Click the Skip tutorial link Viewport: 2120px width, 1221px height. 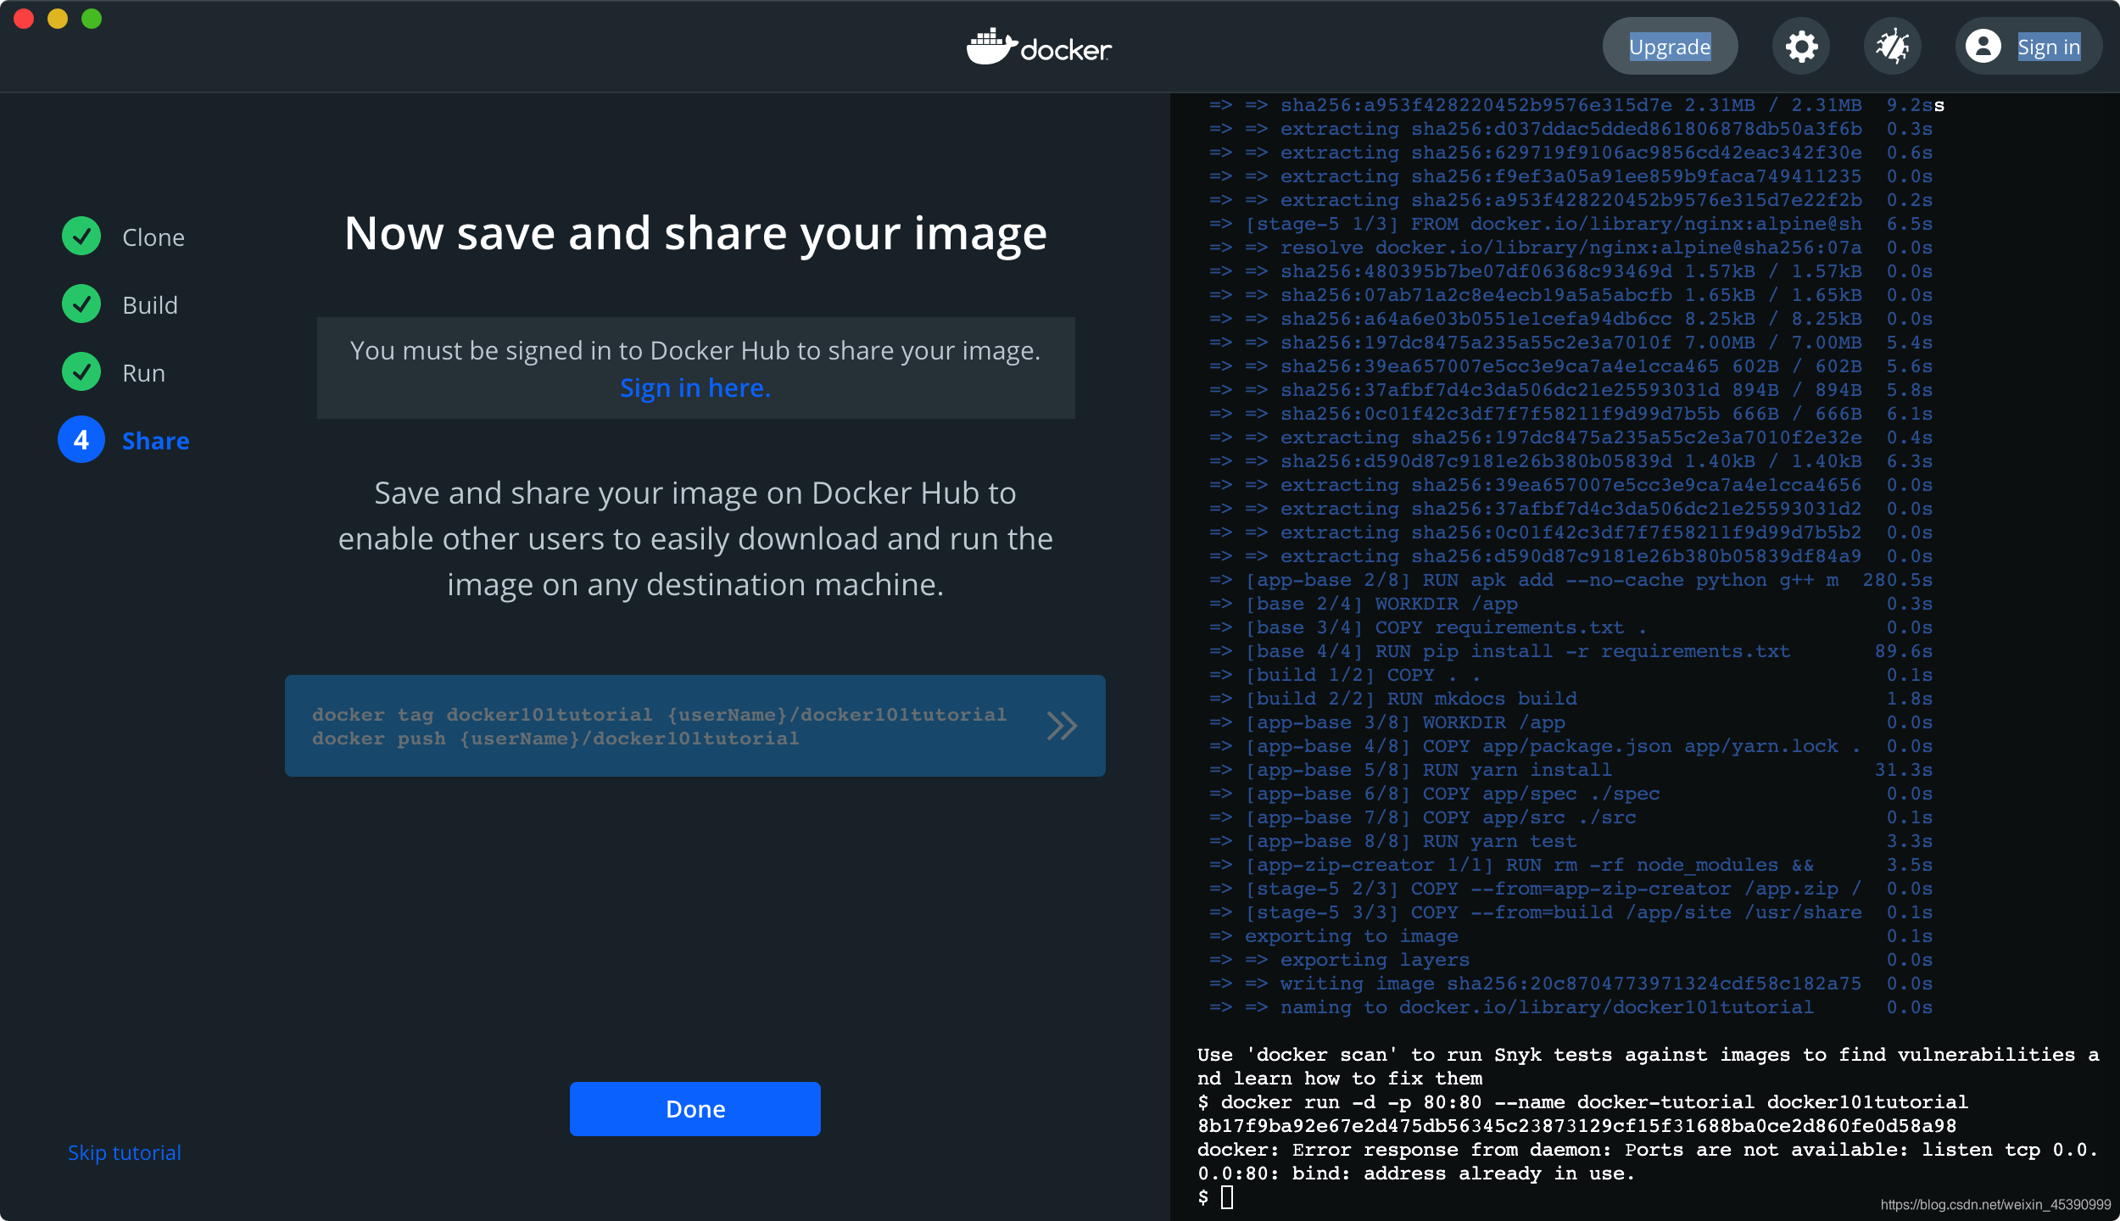tap(125, 1153)
